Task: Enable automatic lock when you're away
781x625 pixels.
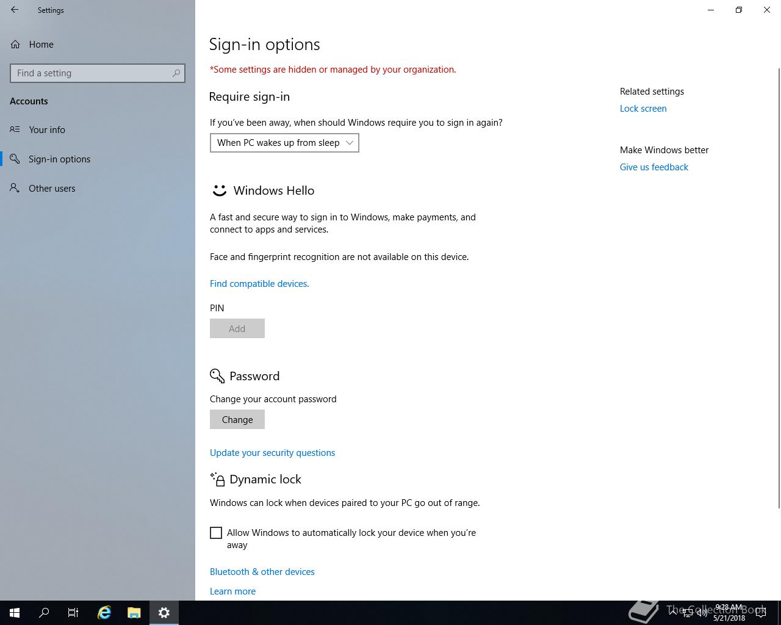Action: (216, 533)
